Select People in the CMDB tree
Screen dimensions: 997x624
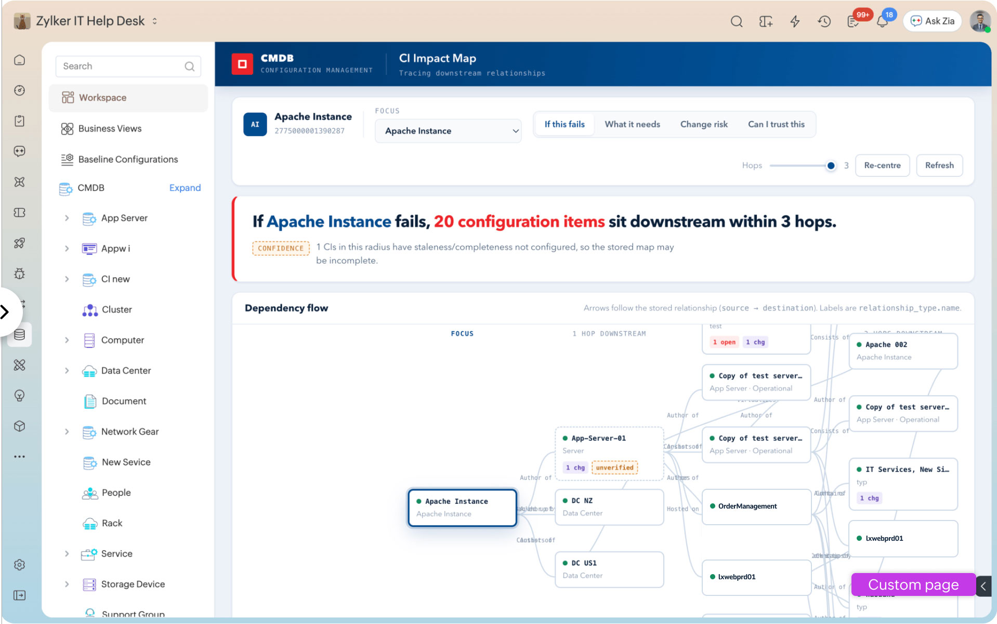coord(116,492)
